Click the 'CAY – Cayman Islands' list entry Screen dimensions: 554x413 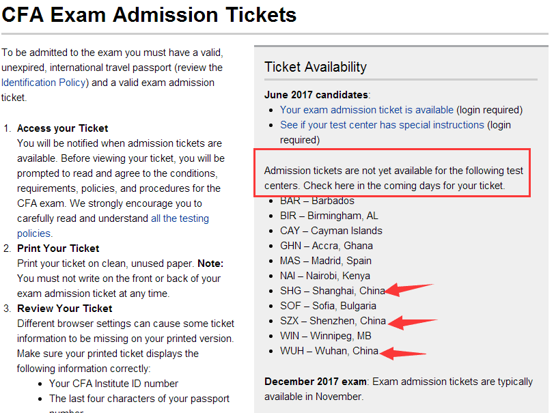tap(331, 231)
